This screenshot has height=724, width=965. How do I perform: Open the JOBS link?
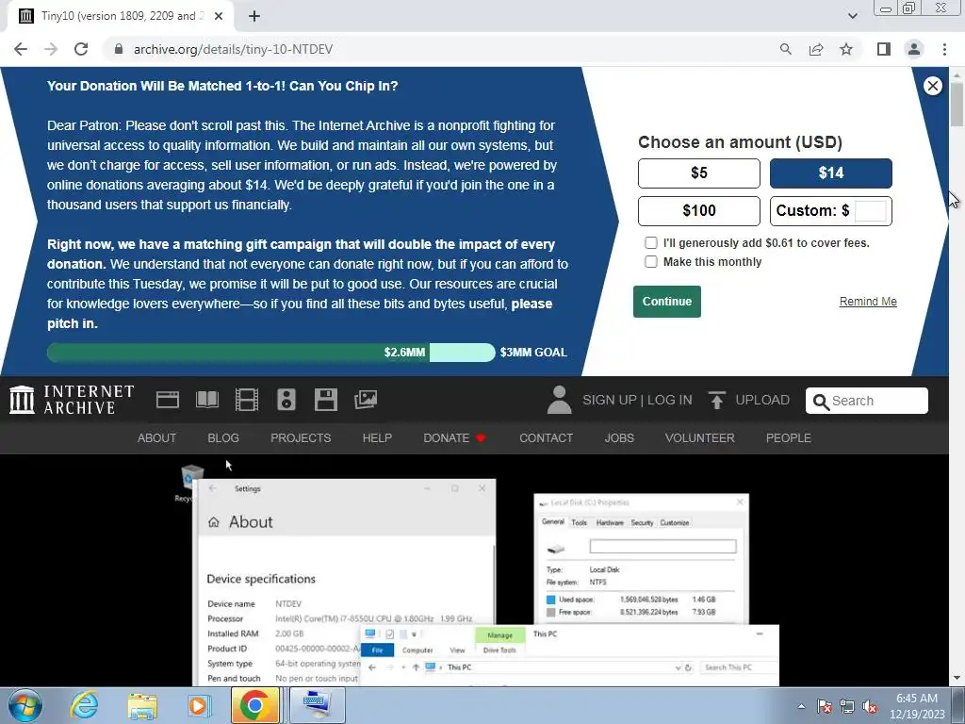(619, 437)
